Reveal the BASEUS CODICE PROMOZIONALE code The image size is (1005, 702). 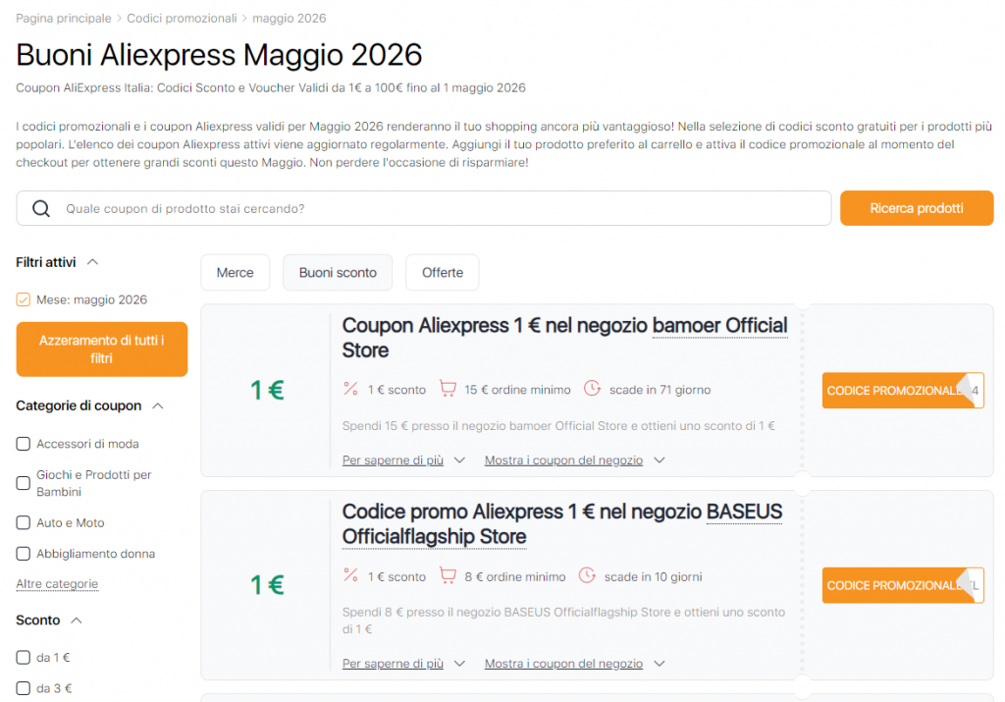pyautogui.click(x=902, y=584)
